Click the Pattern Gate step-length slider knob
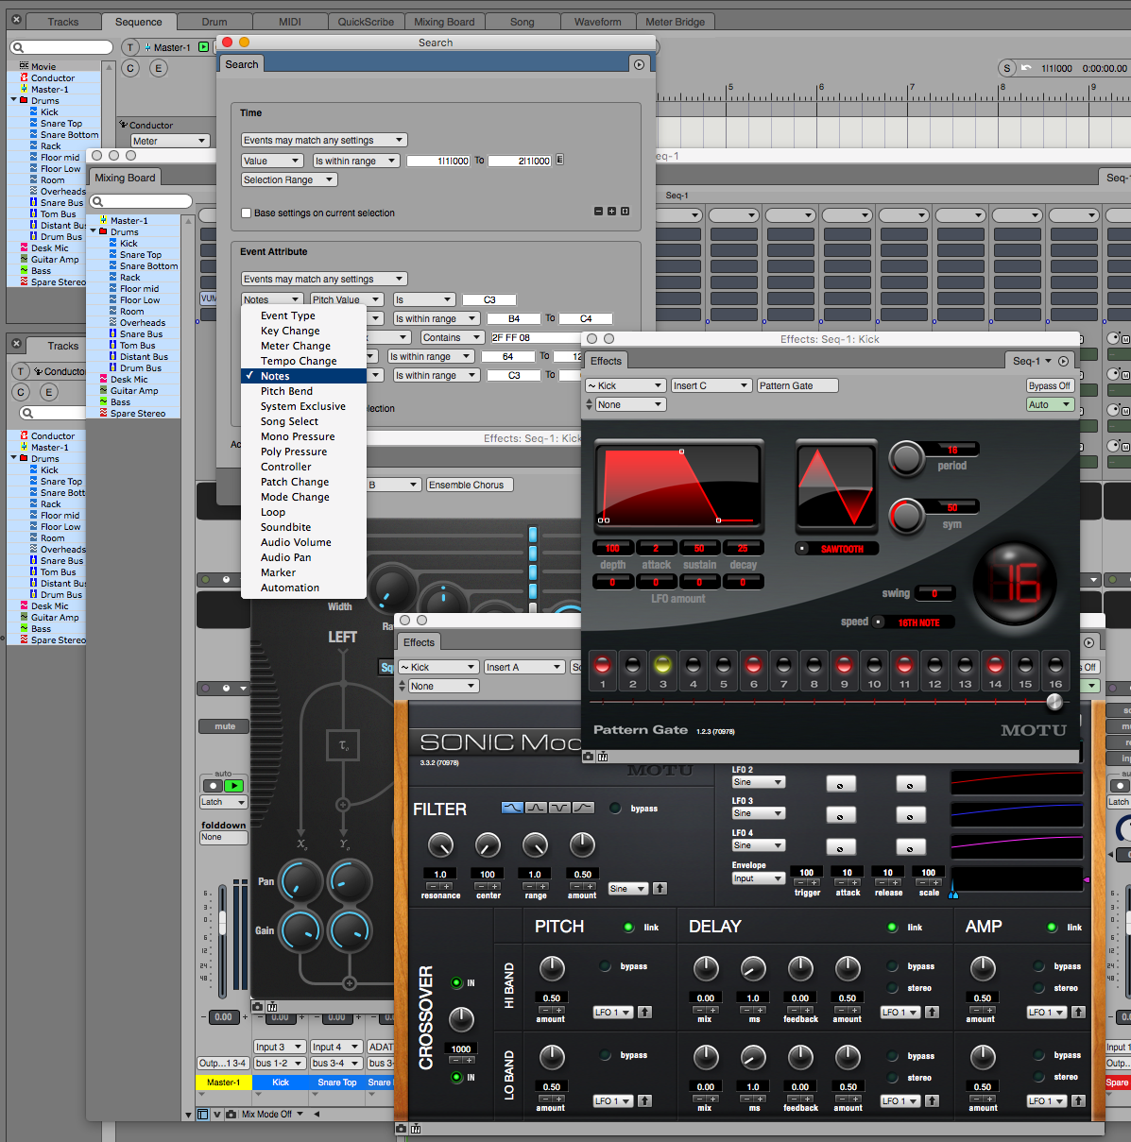 (x=1054, y=702)
